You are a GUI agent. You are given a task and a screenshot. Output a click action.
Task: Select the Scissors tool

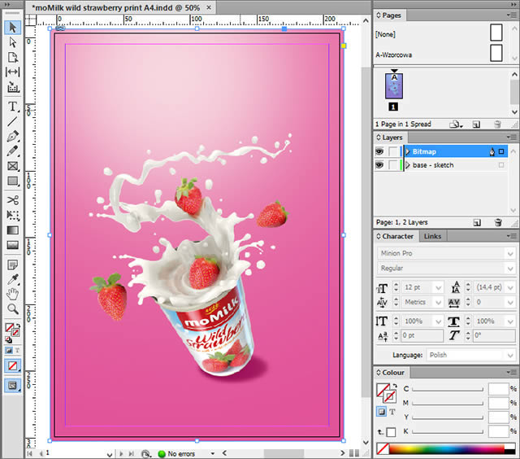[x=13, y=200]
